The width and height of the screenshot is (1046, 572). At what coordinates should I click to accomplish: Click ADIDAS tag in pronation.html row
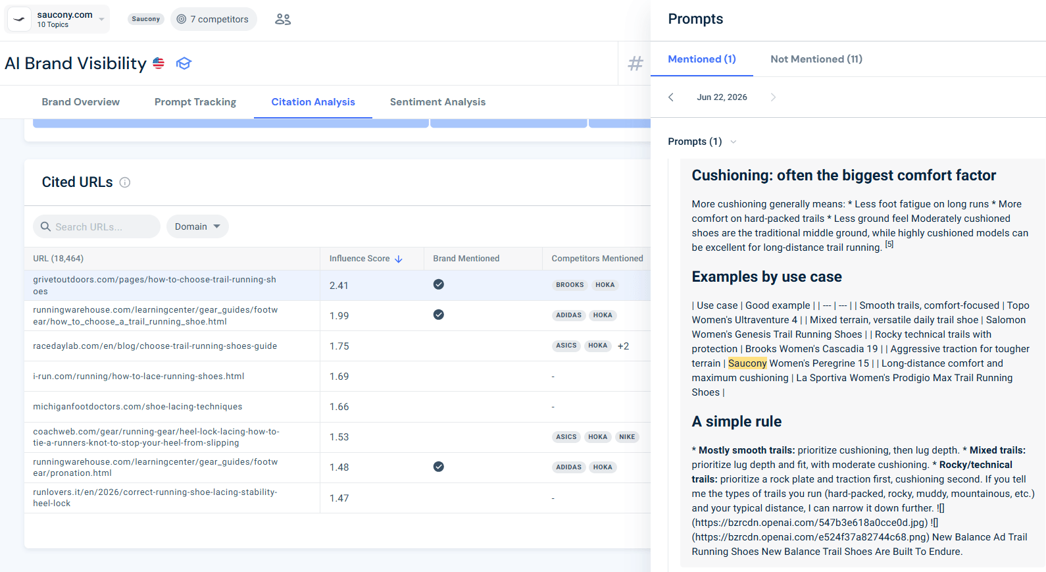click(568, 467)
